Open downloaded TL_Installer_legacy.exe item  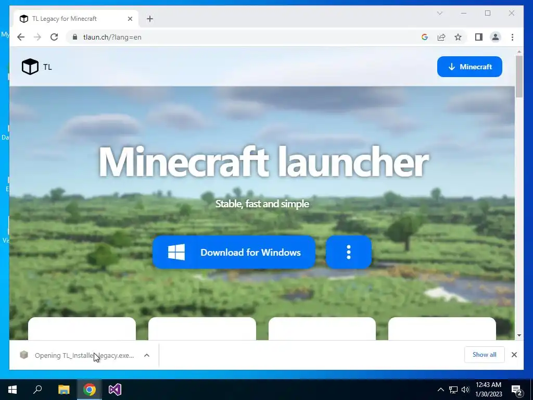[84, 355]
